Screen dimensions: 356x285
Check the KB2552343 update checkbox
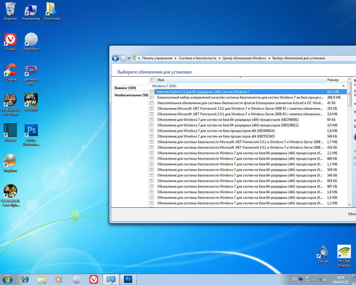[x=152, y=136]
